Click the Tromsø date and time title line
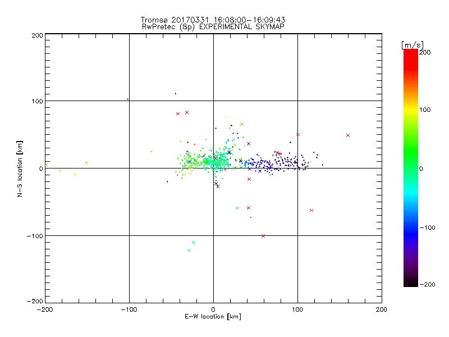 [213, 19]
